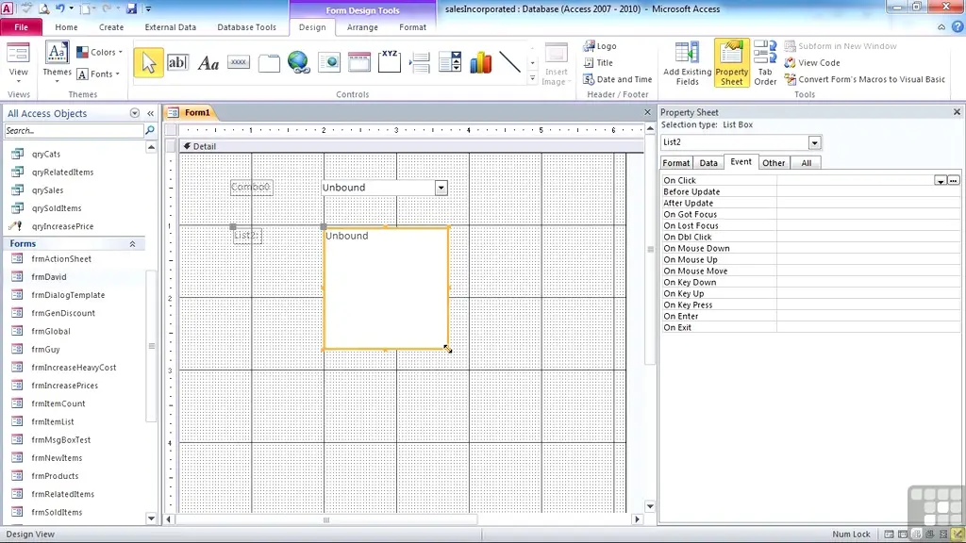The width and height of the screenshot is (966, 543).
Task: Choose the Button control
Action: coord(239,63)
